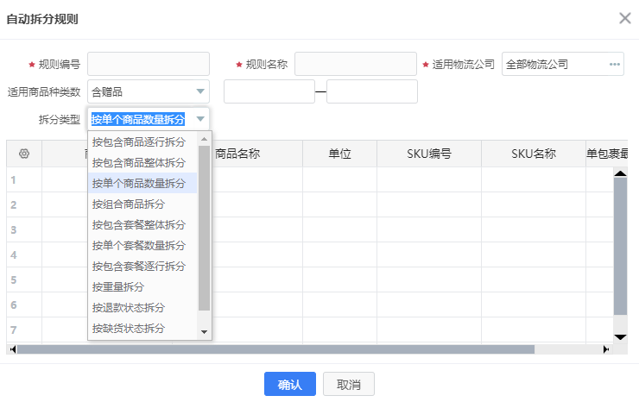The image size is (639, 402).
Task: Click the SKU名称 column header
Action: pyautogui.click(x=534, y=154)
